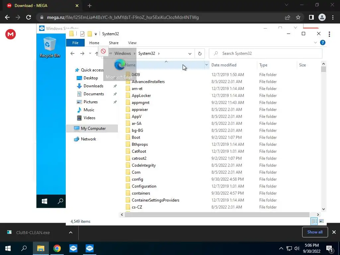The image size is (340, 255).
Task: Launch Chrome from the taskbar
Action: (57, 248)
